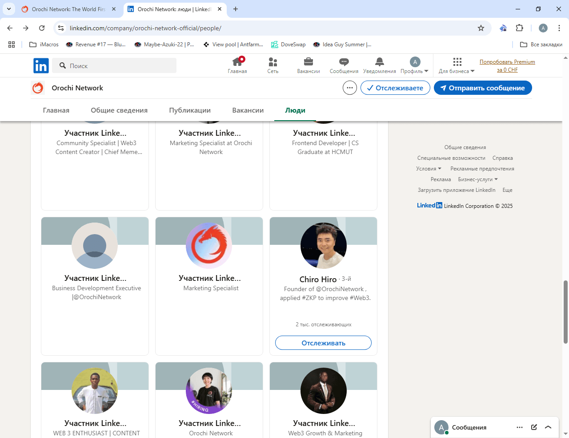Open the Уведомления bell icon
The image size is (569, 438).
tap(379, 65)
